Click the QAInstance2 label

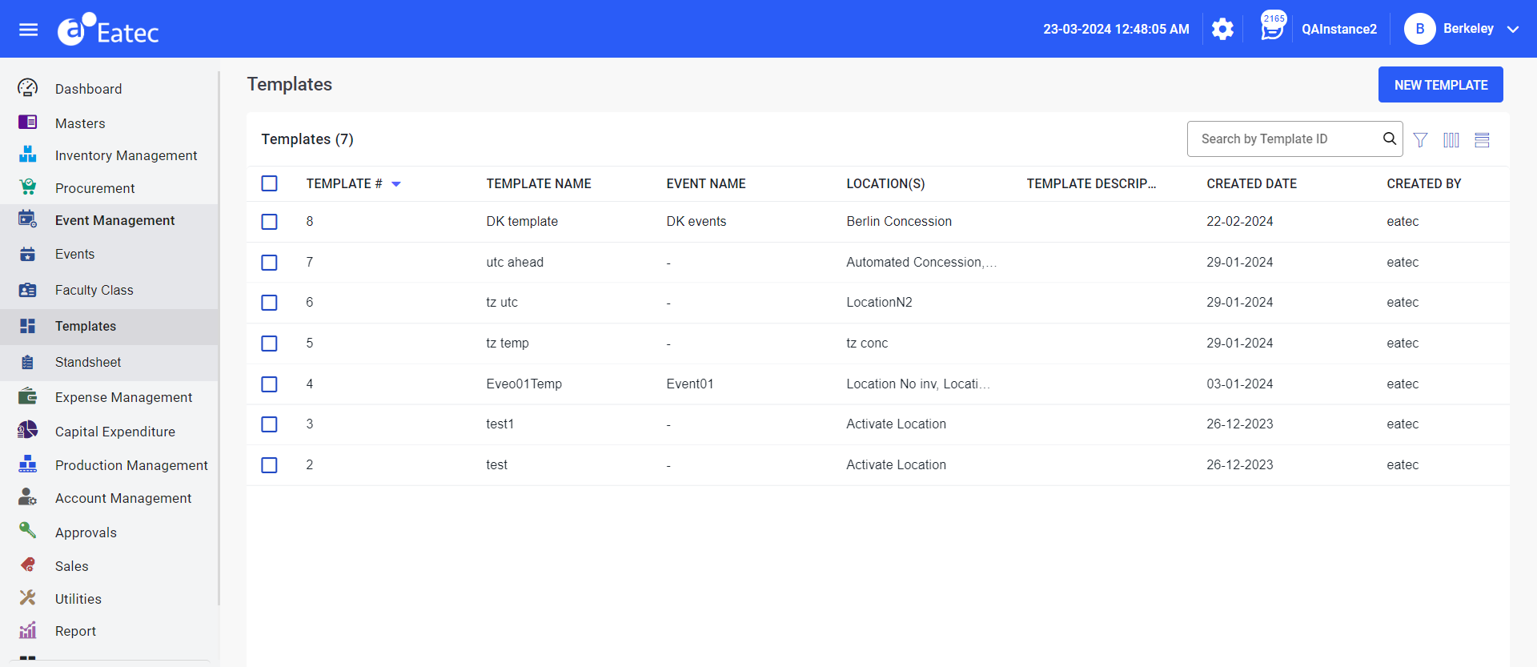click(x=1339, y=30)
